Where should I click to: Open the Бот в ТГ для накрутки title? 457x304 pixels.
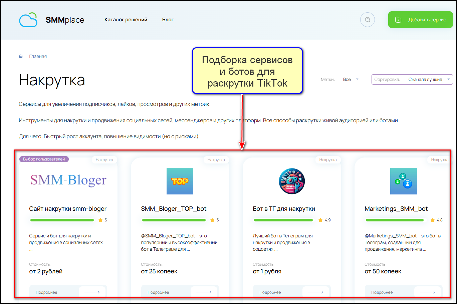pyautogui.click(x=284, y=209)
